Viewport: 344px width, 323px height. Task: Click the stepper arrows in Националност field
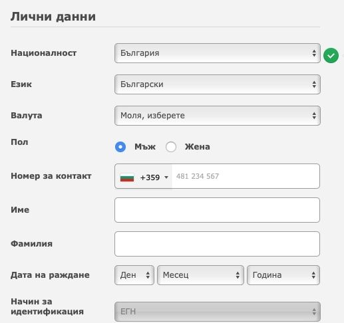[x=314, y=53]
